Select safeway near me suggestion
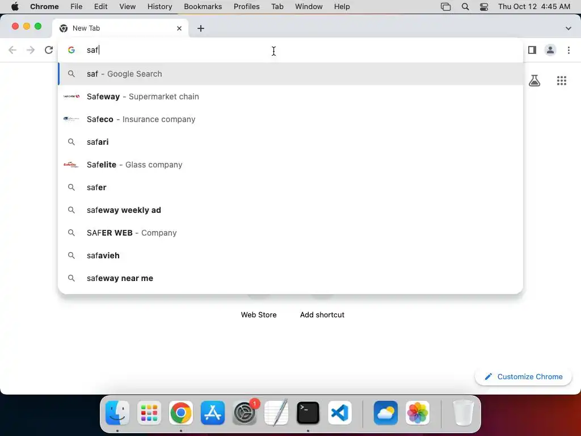 point(290,278)
